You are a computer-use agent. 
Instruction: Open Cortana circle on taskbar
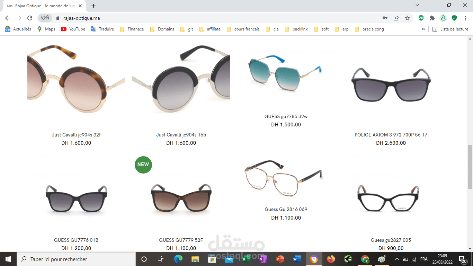[144, 259]
